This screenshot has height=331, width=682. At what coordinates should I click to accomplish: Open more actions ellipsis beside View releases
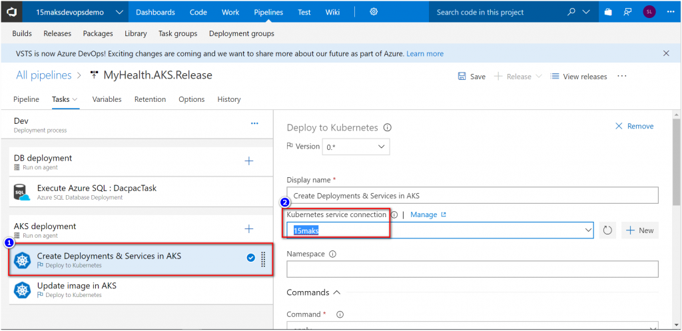click(x=622, y=76)
